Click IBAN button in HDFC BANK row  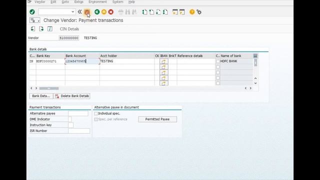[164, 61]
